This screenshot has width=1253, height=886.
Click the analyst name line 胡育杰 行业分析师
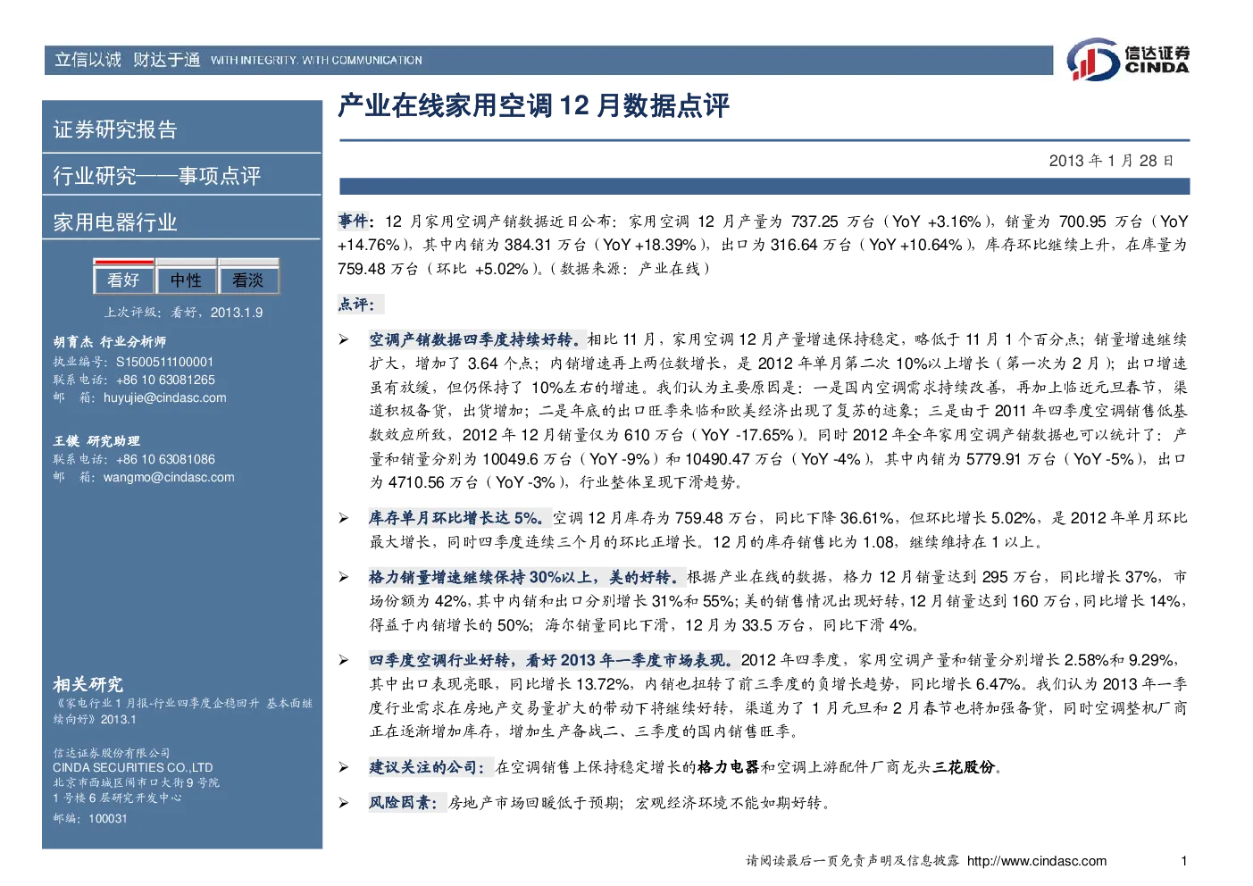coord(110,342)
